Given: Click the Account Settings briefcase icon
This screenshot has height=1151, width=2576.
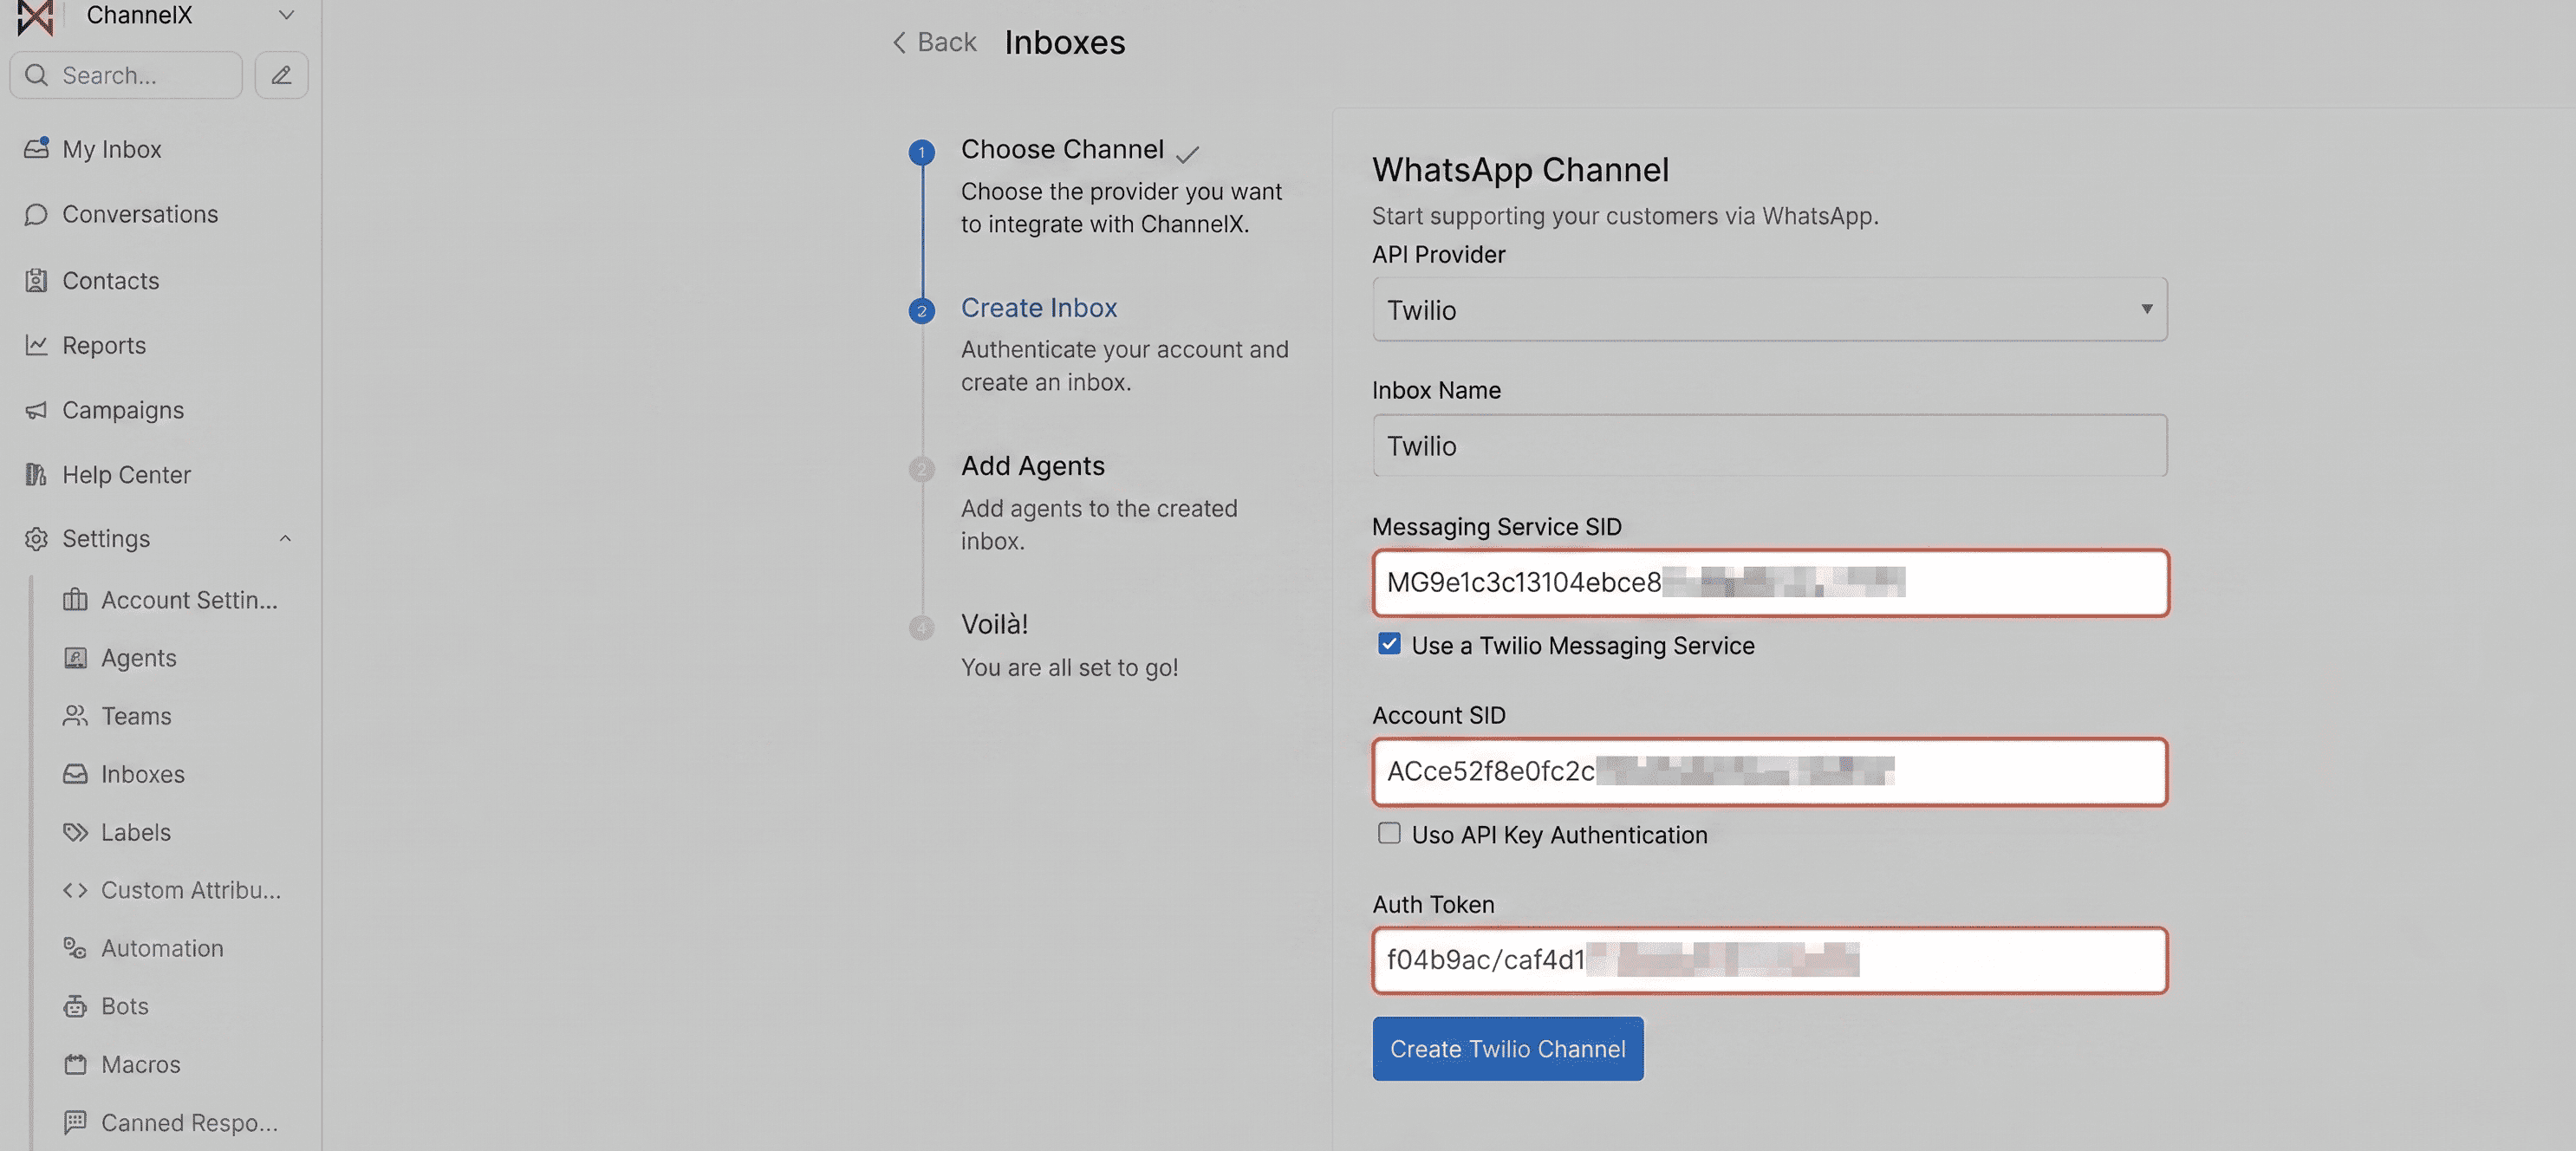Looking at the screenshot, I should click(x=75, y=599).
